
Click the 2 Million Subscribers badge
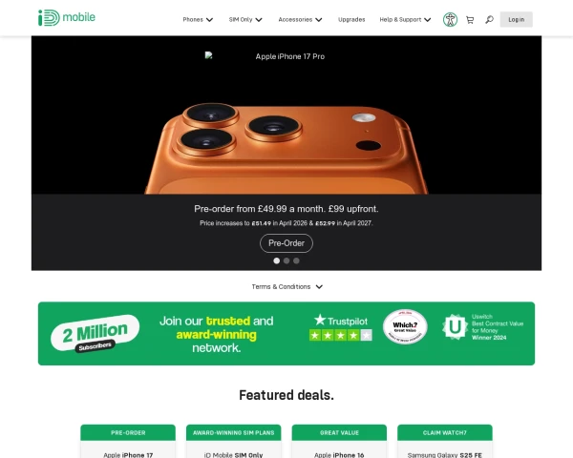95,333
